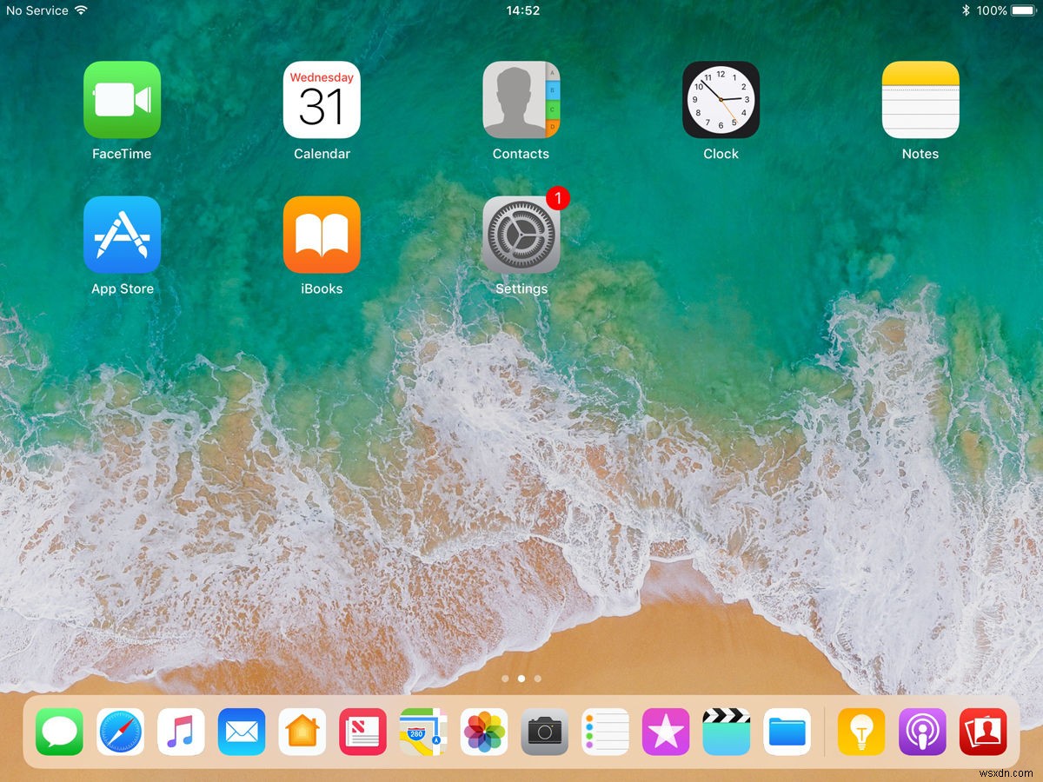Open iBooks
Screen dimensions: 1043x782
click(x=322, y=235)
